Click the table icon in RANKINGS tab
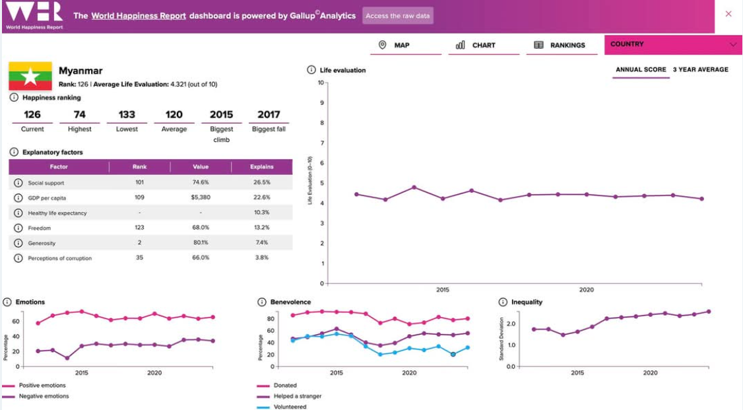 (538, 45)
